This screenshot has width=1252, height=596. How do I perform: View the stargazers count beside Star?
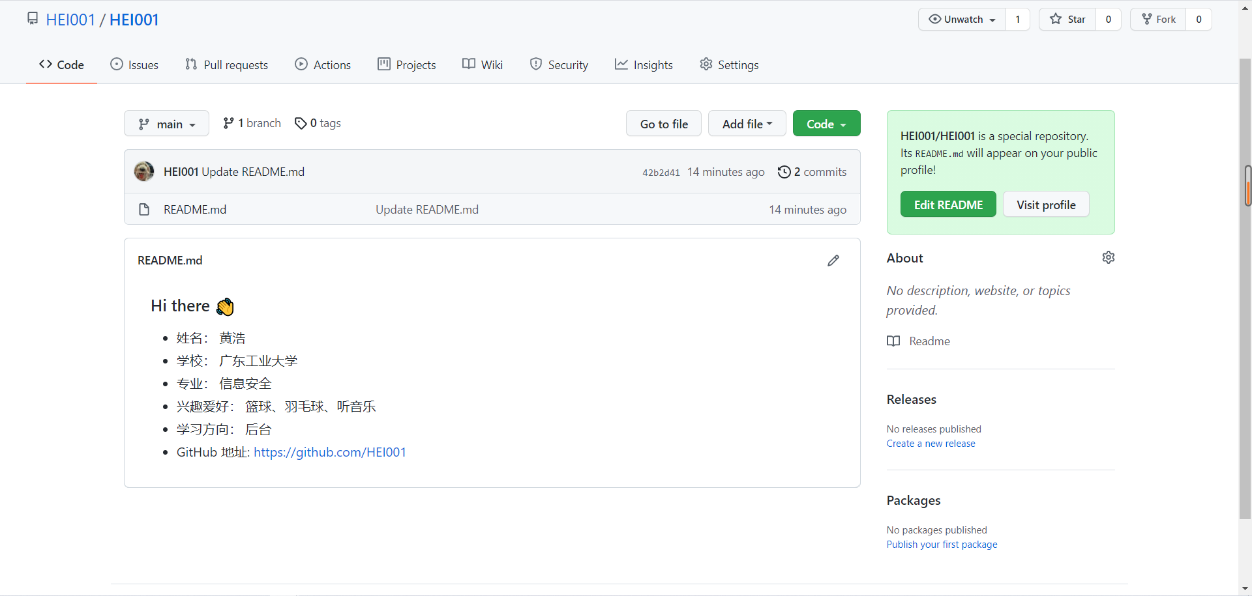pos(1108,20)
